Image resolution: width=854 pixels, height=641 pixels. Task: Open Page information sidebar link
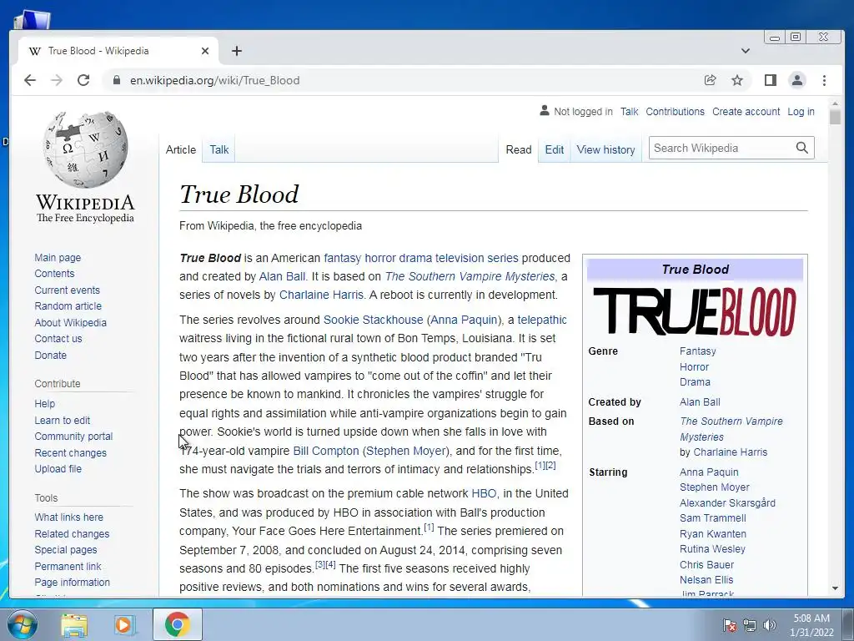pyautogui.click(x=72, y=582)
